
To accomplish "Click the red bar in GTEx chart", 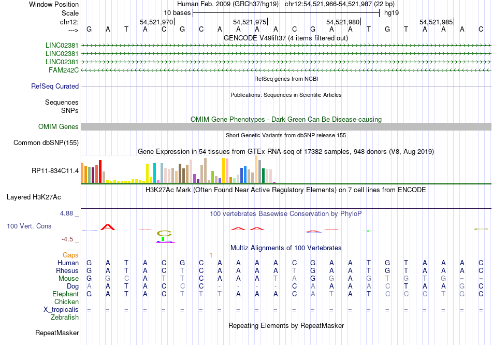I will (x=100, y=171).
